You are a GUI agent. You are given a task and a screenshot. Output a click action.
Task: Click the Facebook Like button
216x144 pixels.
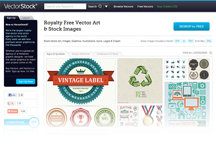pyautogui.click(x=12, y=95)
